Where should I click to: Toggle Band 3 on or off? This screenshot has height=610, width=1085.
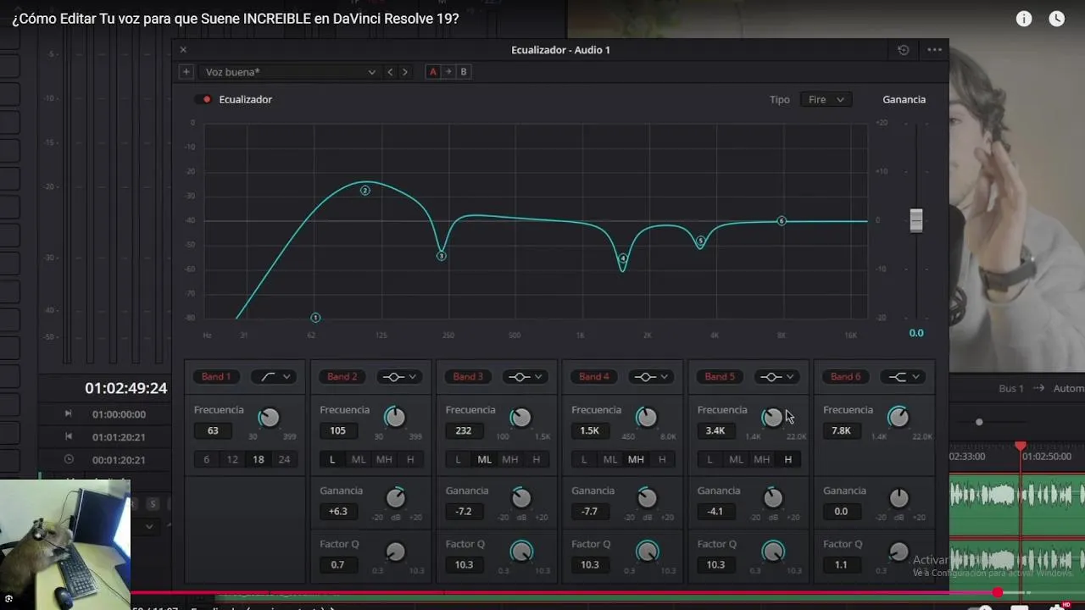[x=468, y=376]
